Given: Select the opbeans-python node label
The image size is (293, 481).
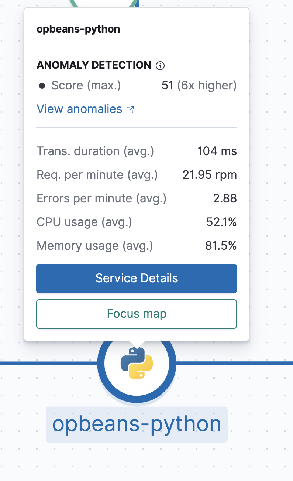Looking at the screenshot, I should click(x=137, y=424).
